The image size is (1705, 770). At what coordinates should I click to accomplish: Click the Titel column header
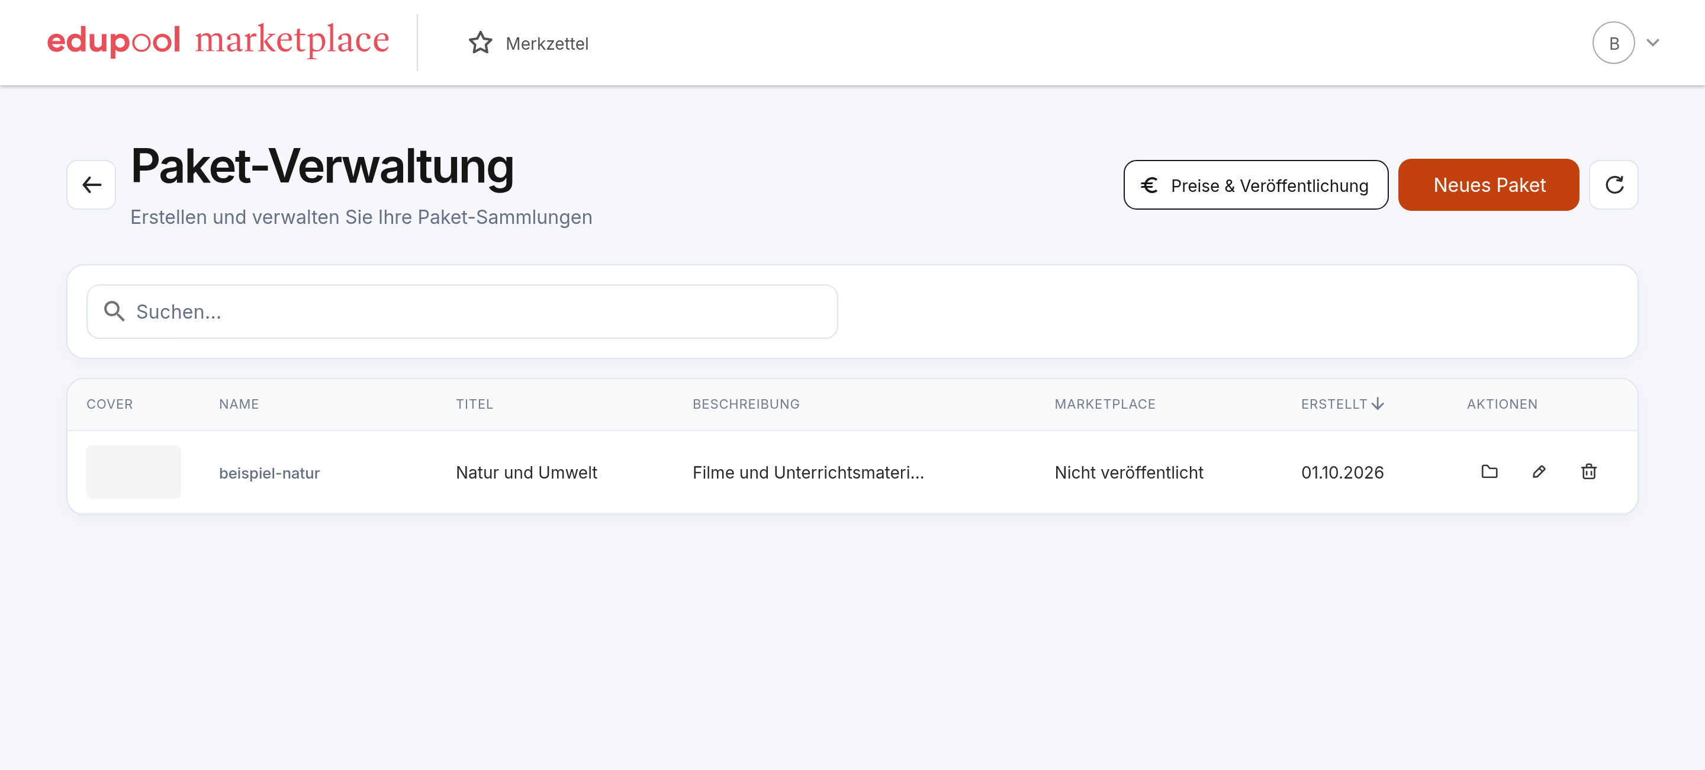pos(474,404)
